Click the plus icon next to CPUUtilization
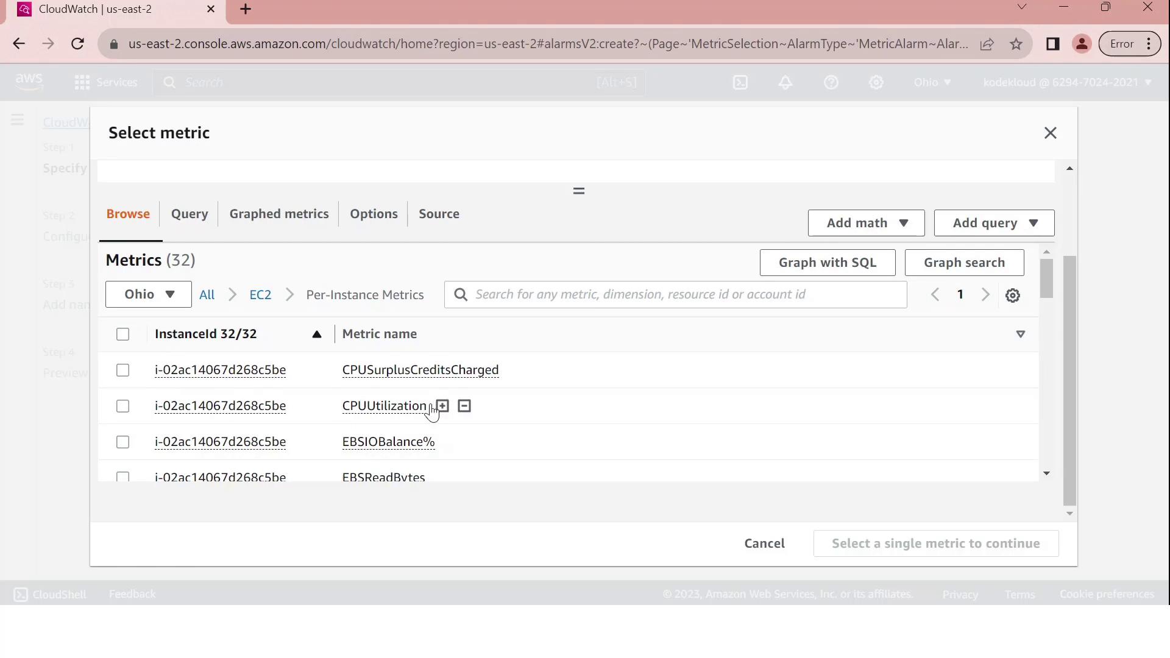Screen dimensions: 1170x658 click(x=443, y=406)
